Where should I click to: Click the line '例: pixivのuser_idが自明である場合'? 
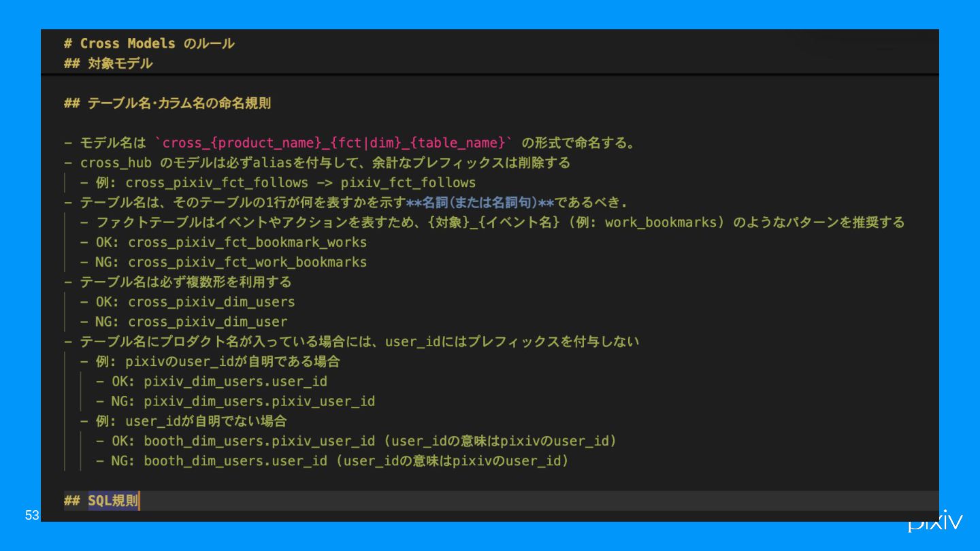click(210, 361)
